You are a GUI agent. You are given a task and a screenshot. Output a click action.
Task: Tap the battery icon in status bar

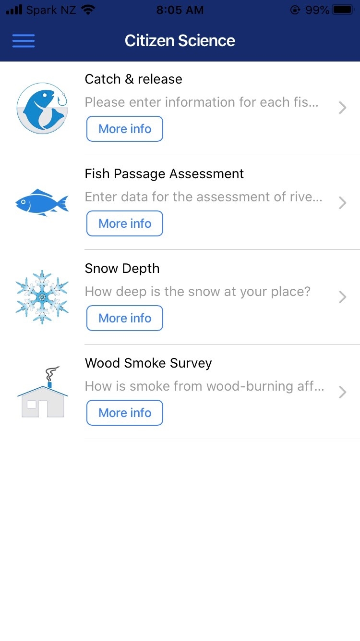[343, 10]
